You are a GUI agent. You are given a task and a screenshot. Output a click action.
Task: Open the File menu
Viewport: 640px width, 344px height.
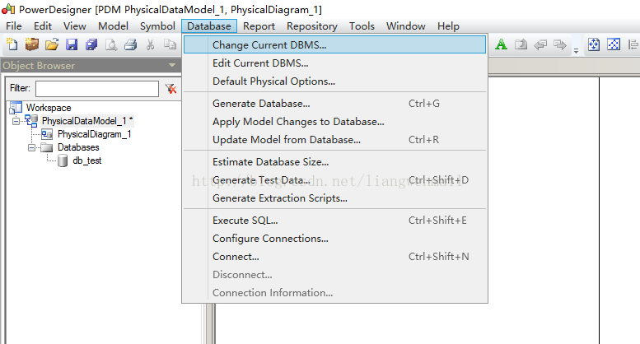(14, 26)
